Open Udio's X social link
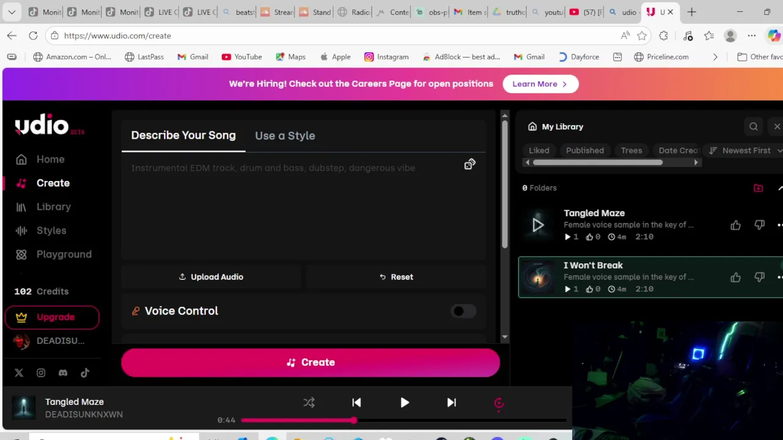 tap(19, 373)
